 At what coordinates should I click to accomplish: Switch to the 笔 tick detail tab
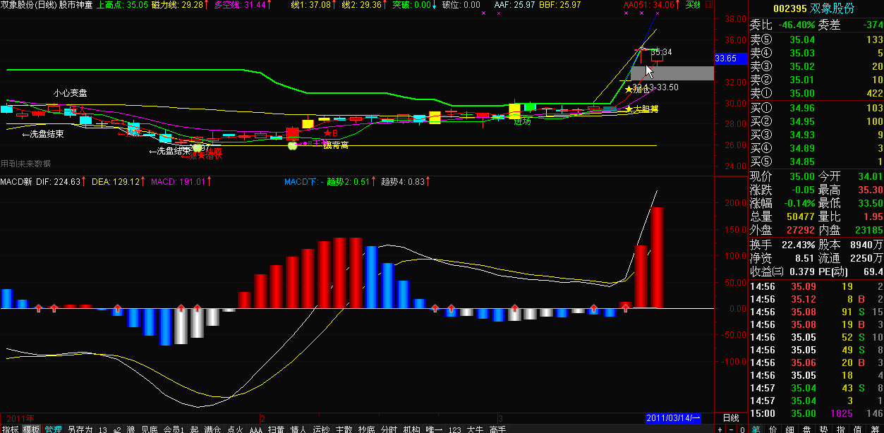point(755,429)
